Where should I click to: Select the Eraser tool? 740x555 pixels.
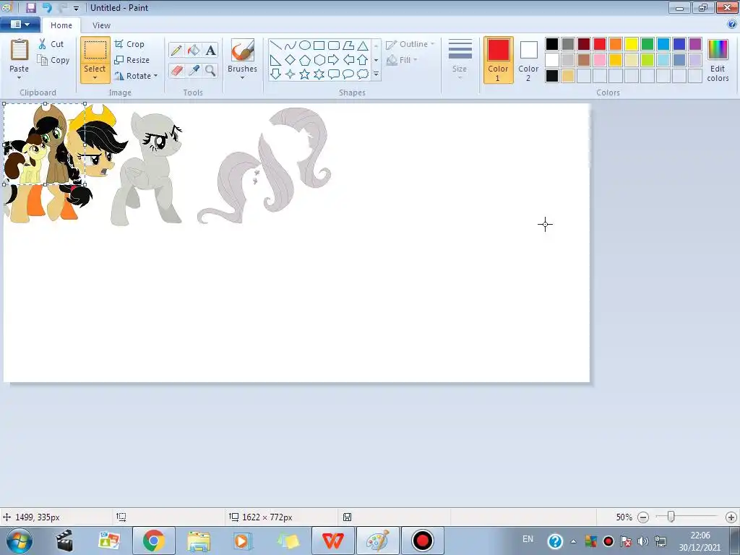click(176, 71)
